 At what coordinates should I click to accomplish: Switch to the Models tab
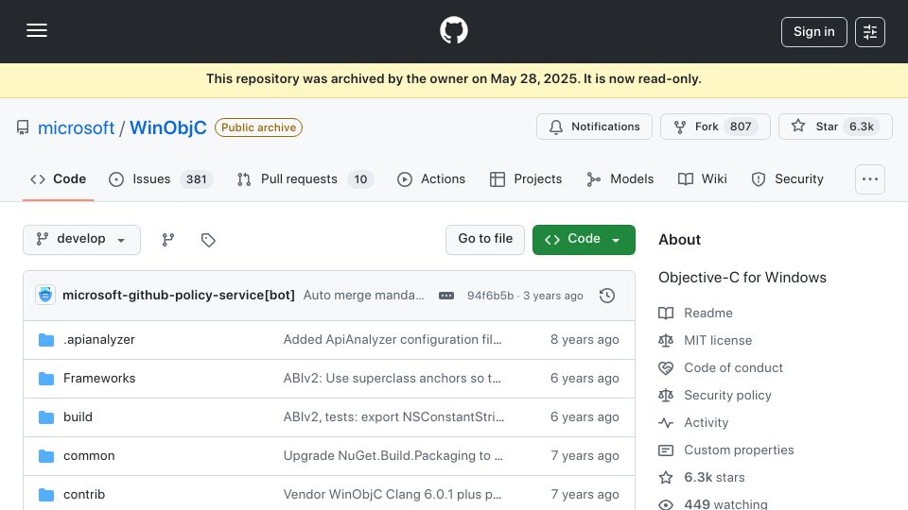(x=620, y=179)
